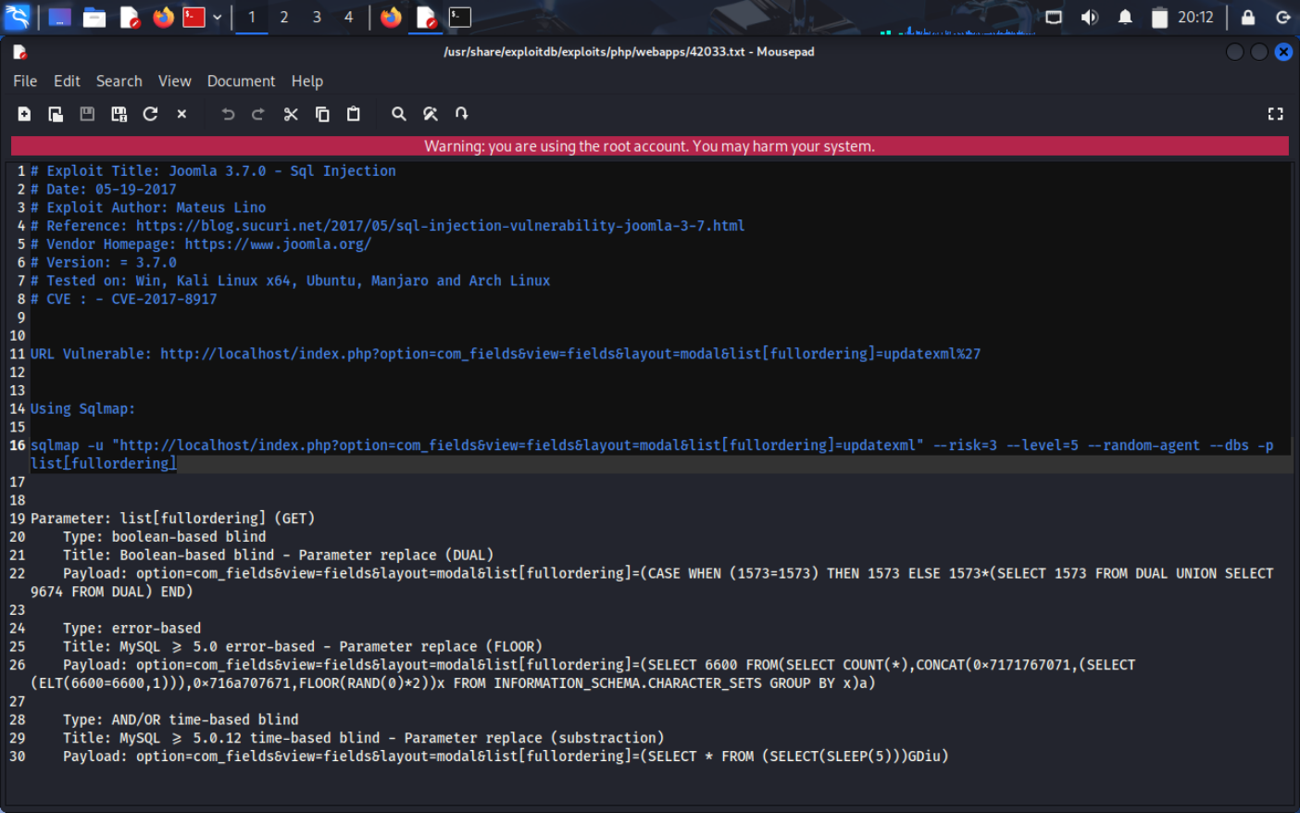This screenshot has height=813, width=1300.
Task: Select the Mousepad window in the taskbar
Action: 426,18
